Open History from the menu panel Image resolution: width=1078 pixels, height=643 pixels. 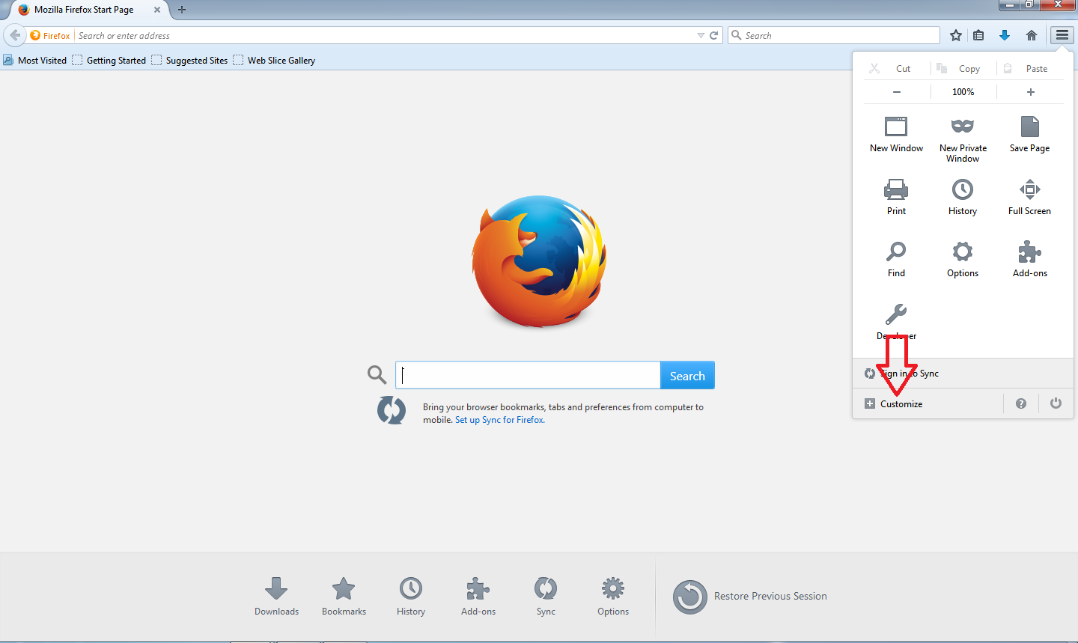(x=963, y=198)
